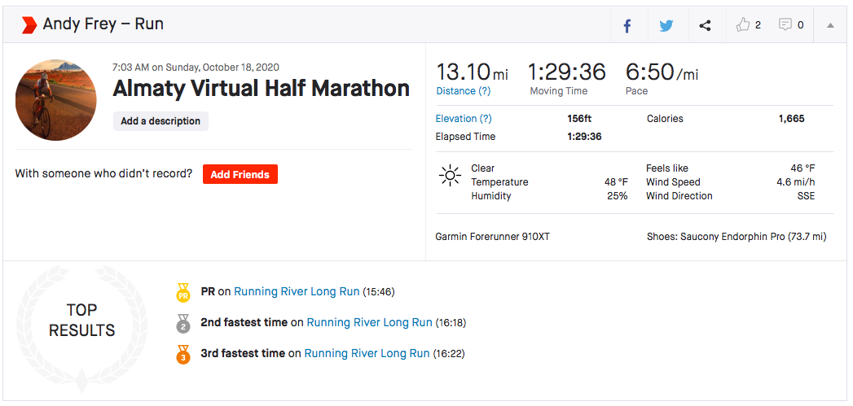Screen dimensions: 853x406
Task: Open Distance help link
Action: pyautogui.click(x=464, y=91)
